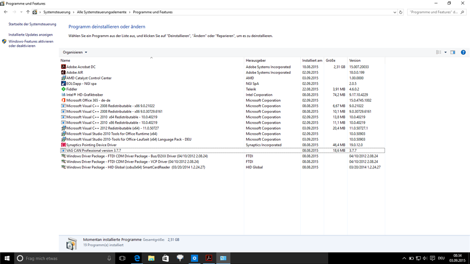470x264 pixels.
Task: Click the VAG CAN Professional icon
Action: [63, 150]
